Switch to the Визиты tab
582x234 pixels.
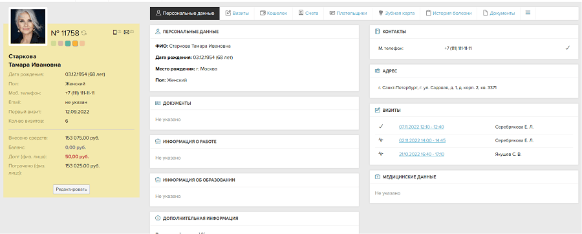coord(237,13)
